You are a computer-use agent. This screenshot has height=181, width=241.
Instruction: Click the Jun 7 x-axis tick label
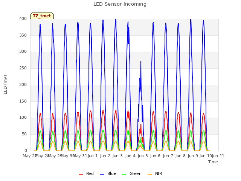(x=168, y=156)
